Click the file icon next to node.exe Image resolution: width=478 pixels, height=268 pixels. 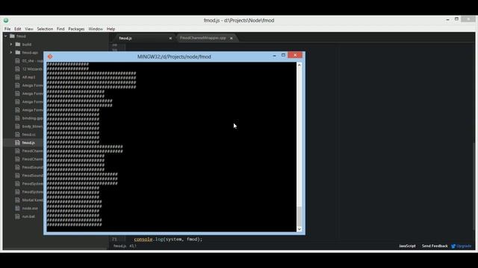pos(17,208)
